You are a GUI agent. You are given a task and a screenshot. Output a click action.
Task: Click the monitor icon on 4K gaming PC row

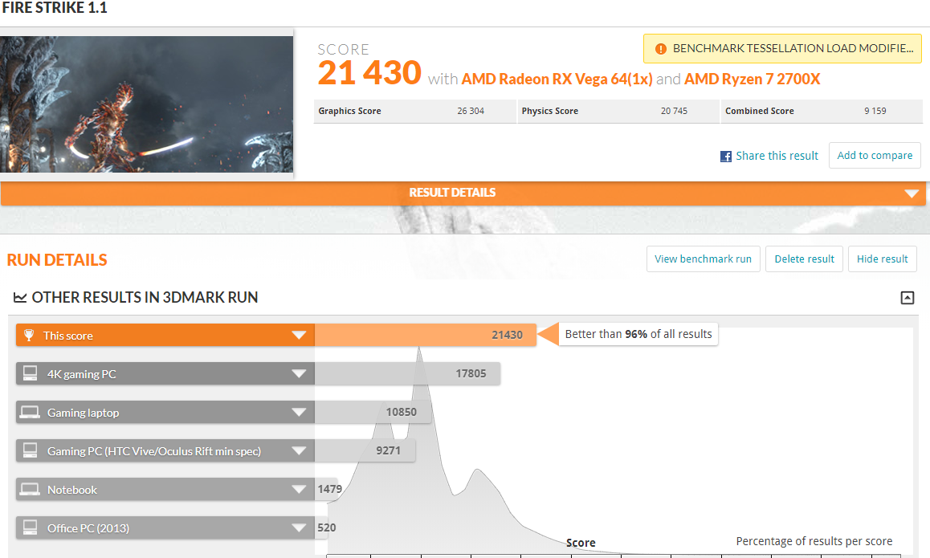31,373
